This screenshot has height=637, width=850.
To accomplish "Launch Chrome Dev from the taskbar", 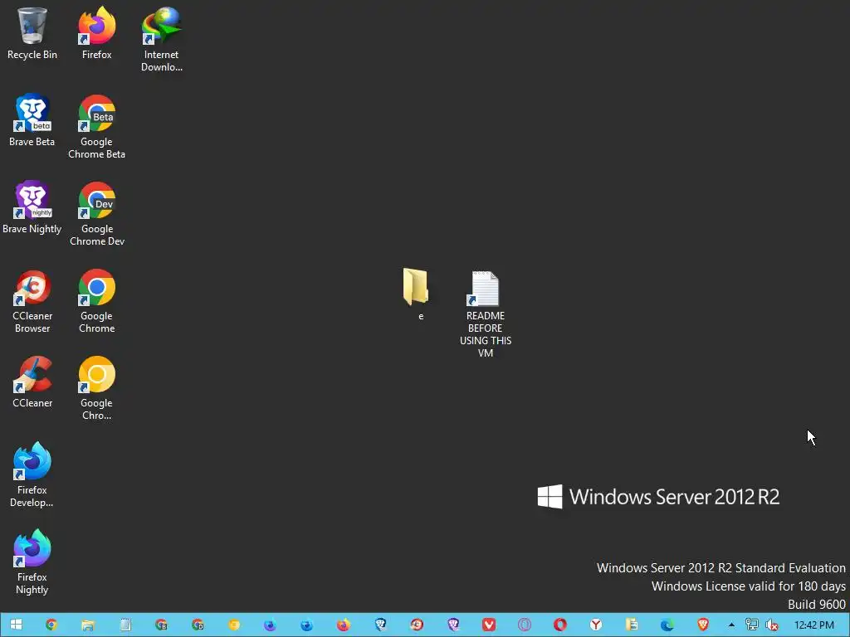I will [198, 625].
